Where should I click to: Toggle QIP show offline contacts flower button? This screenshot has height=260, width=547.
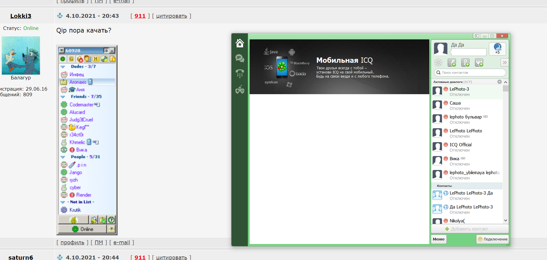63,59
